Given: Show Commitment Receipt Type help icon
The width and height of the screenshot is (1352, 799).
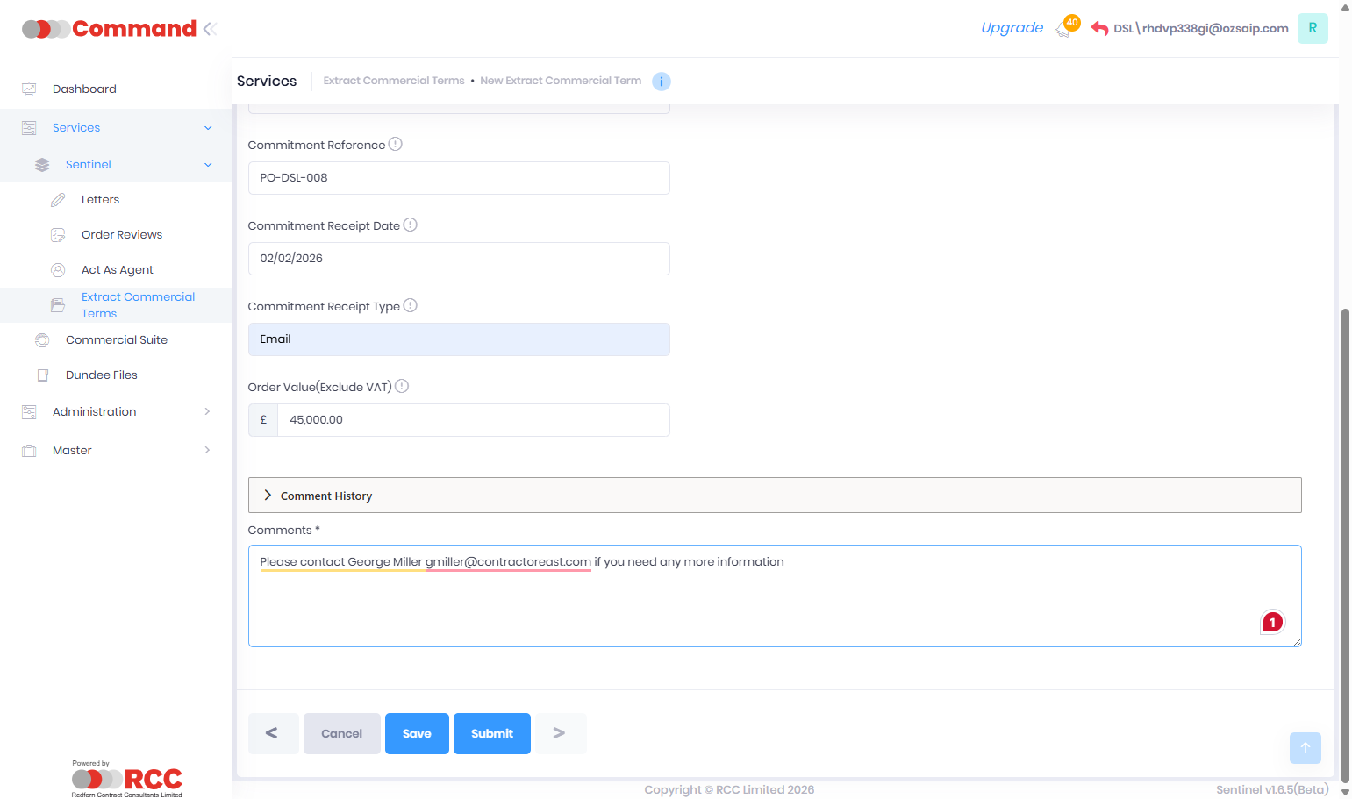Looking at the screenshot, I should coord(410,305).
